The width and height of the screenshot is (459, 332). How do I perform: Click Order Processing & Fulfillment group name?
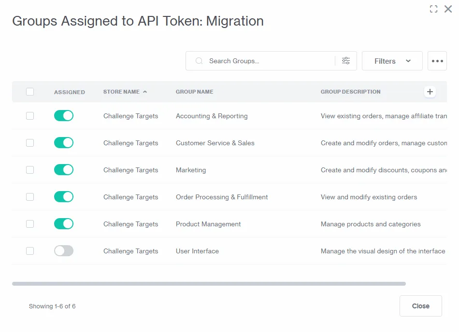point(222,197)
